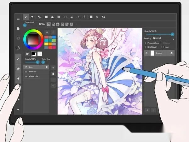This screenshot has height=142, width=189.
Task: Pick the blue swatch in the color palette
Action: tap(54, 37)
